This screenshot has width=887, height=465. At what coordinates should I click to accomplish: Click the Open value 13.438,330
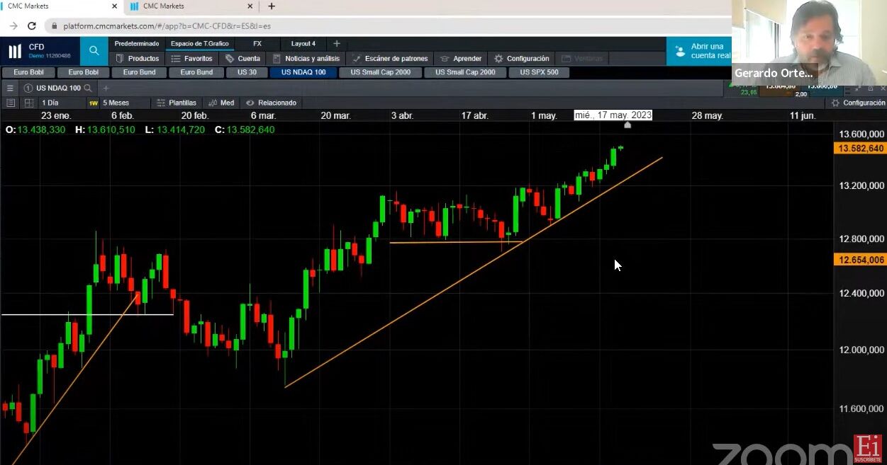pos(42,130)
